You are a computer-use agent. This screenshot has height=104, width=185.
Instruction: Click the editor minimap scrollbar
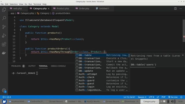184,31
